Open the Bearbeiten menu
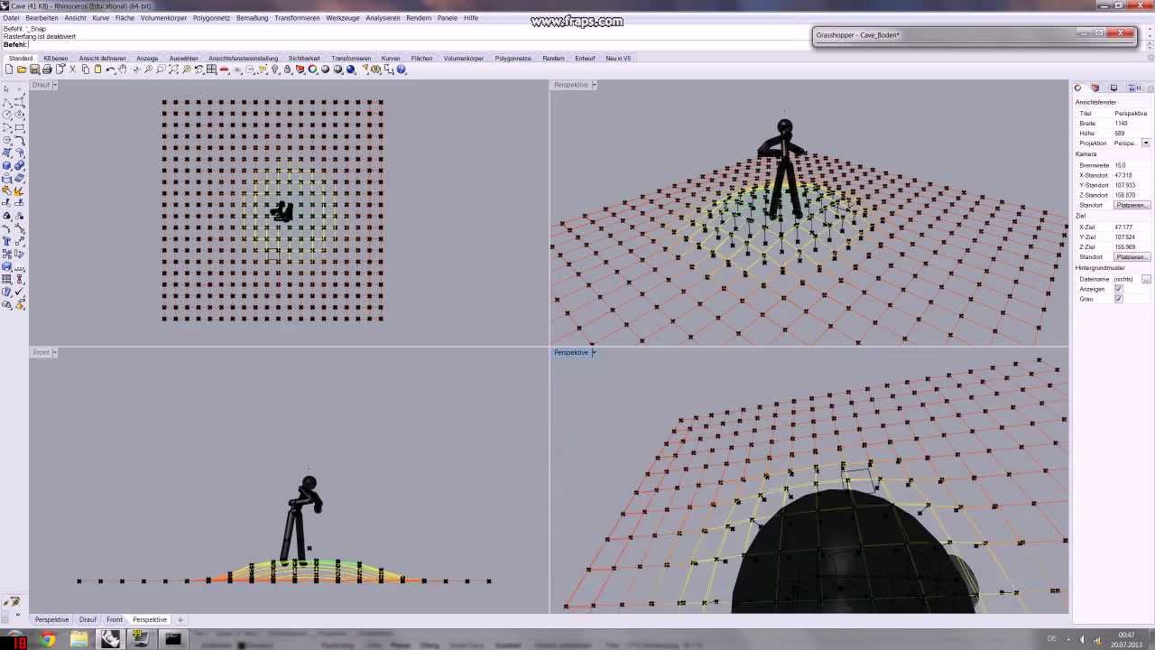This screenshot has width=1155, height=650. 42,18
